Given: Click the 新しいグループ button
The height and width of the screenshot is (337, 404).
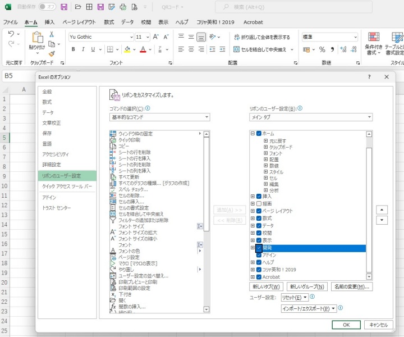Looking at the screenshot, I should pyautogui.click(x=307, y=286).
